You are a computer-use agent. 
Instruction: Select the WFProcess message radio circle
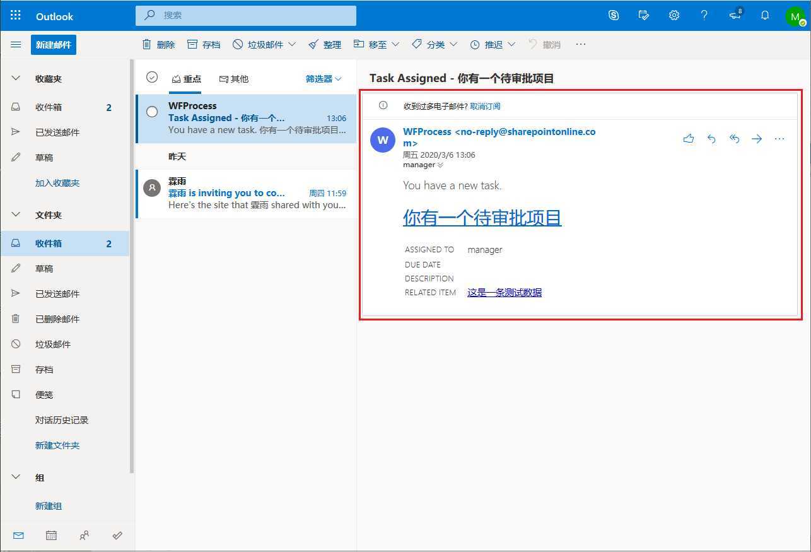click(x=152, y=112)
